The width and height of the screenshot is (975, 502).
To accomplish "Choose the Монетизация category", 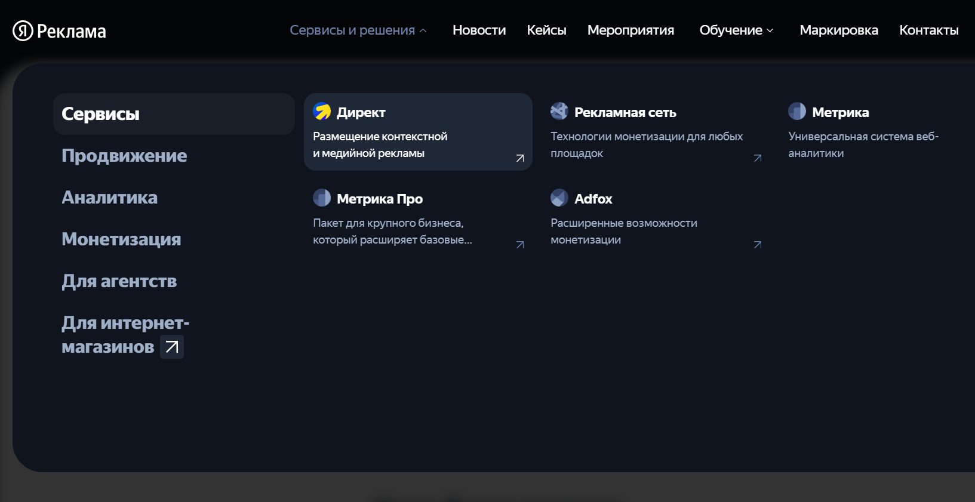I will pos(121,239).
